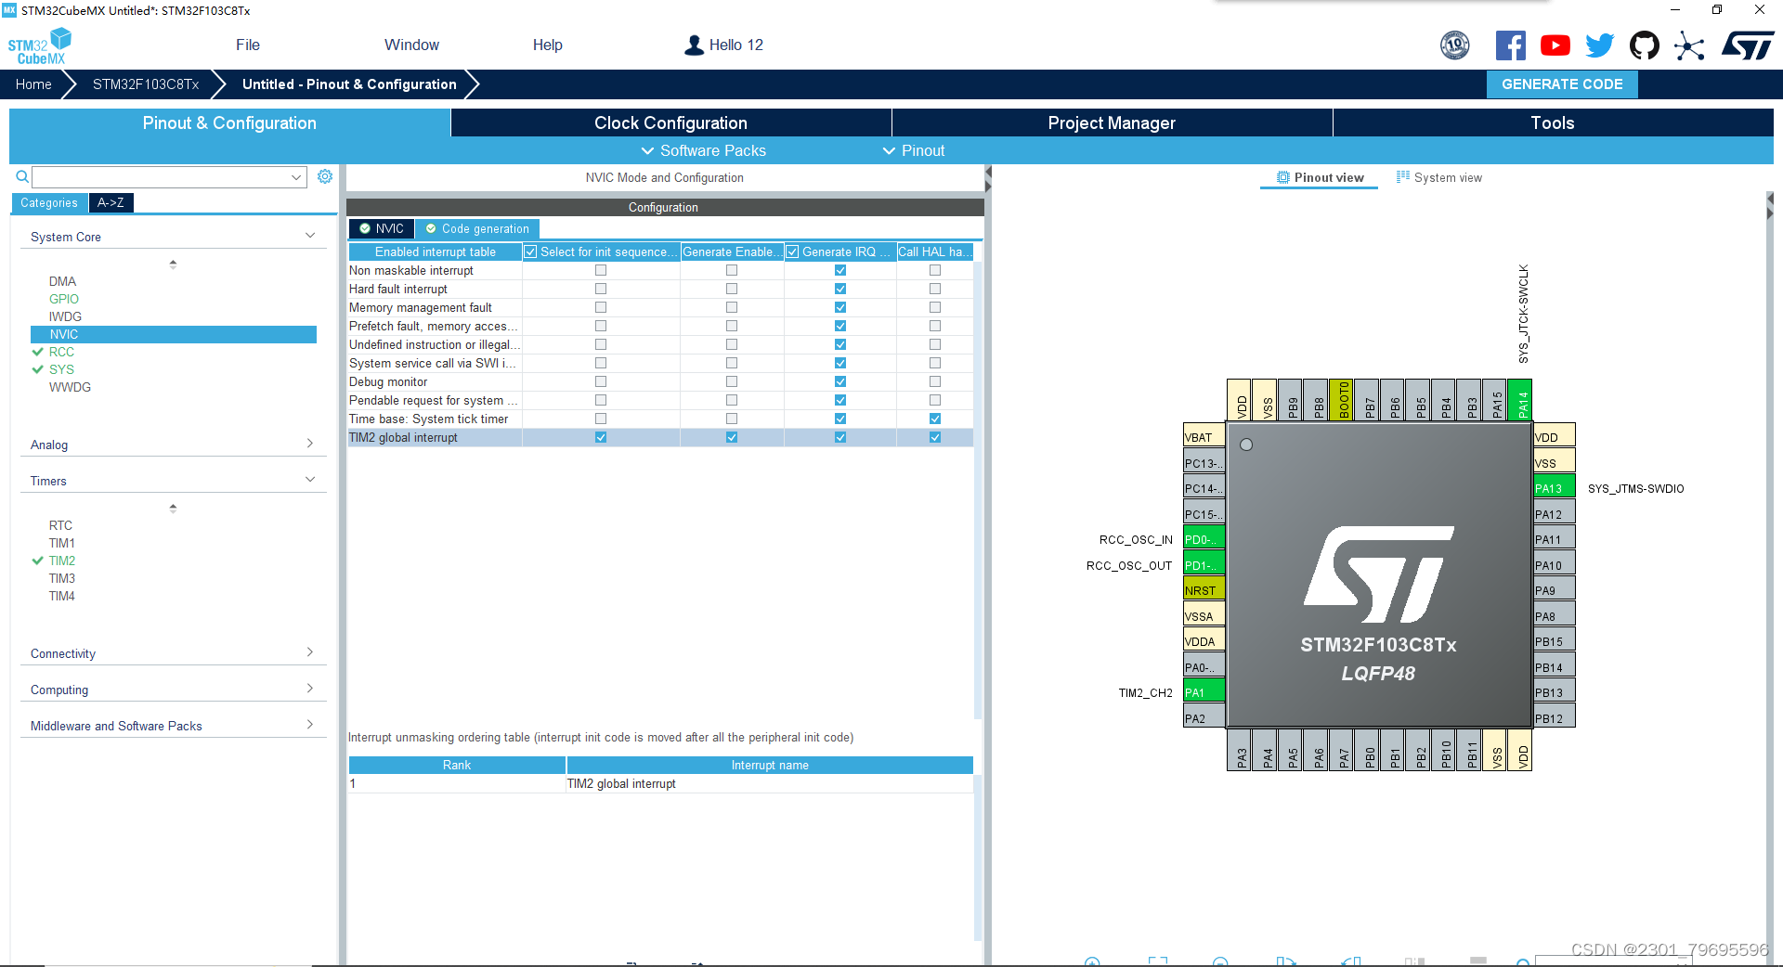Click the ST logo icon
Image resolution: width=1783 pixels, height=967 pixels.
pos(1748,45)
